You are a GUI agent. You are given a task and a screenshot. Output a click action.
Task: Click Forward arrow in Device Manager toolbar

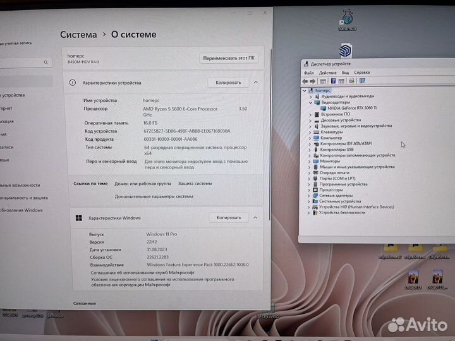[313, 81]
